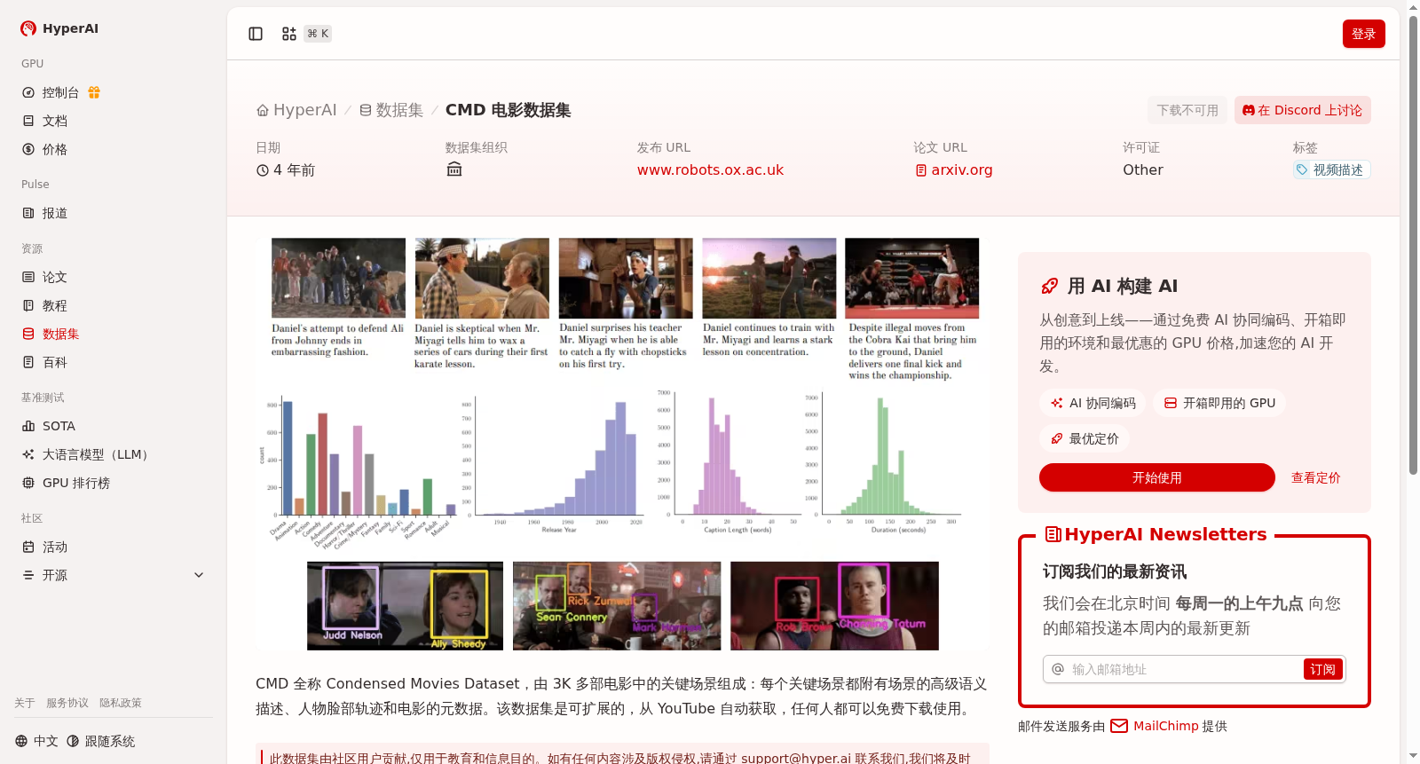Click the 开箱即用的 GPU chip

pyautogui.click(x=1219, y=403)
